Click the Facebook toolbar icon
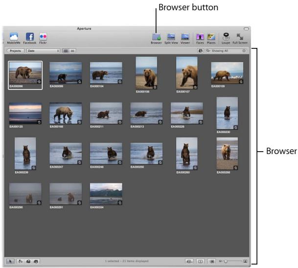This screenshot has height=268, width=298. 30,38
